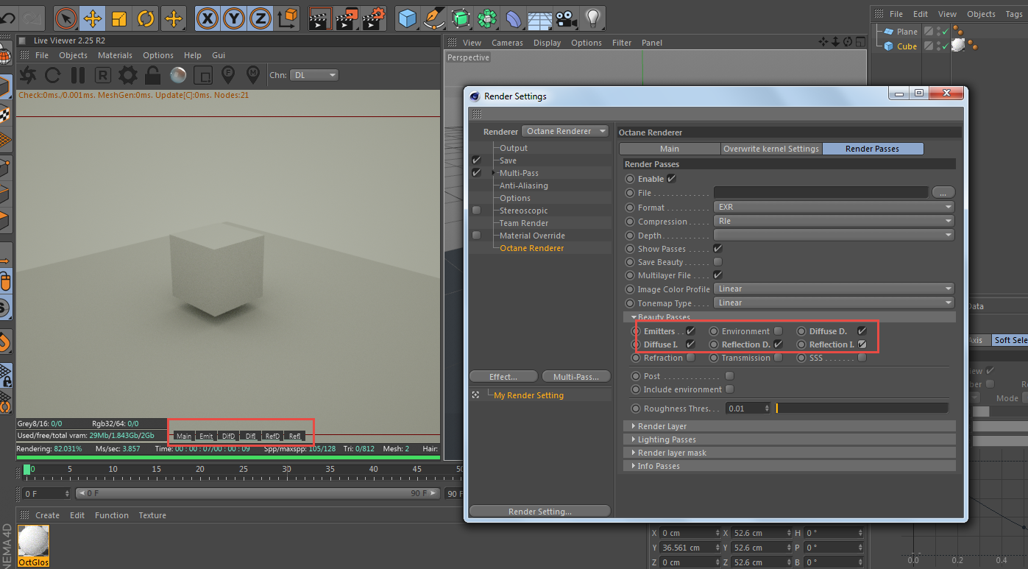
Task: Select the spline Pen tool
Action: [435, 18]
